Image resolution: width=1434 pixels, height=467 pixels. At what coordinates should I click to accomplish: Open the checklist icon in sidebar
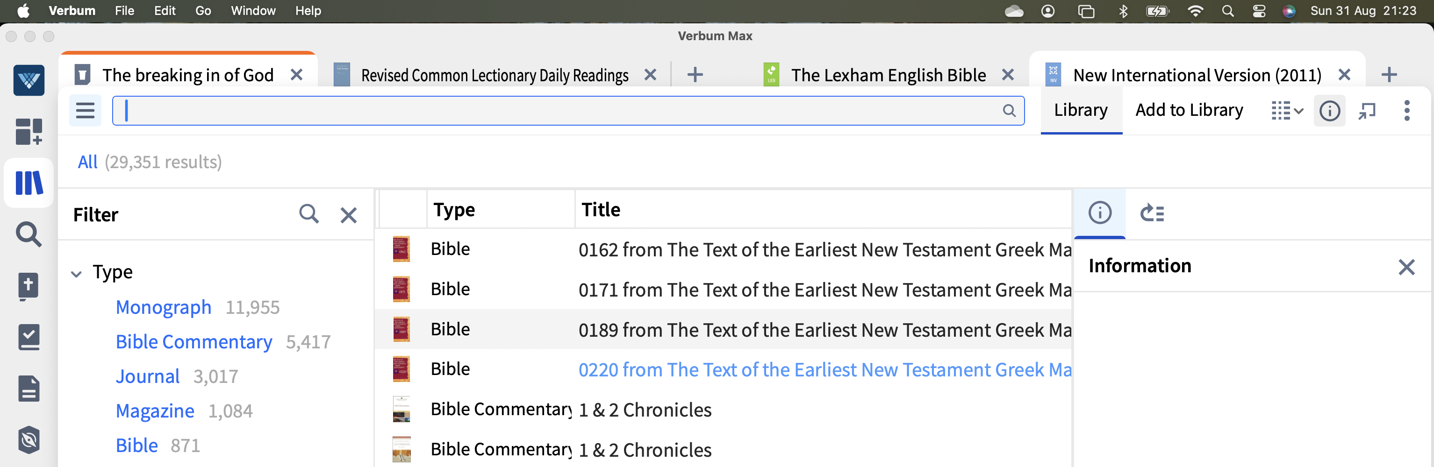pos(29,338)
